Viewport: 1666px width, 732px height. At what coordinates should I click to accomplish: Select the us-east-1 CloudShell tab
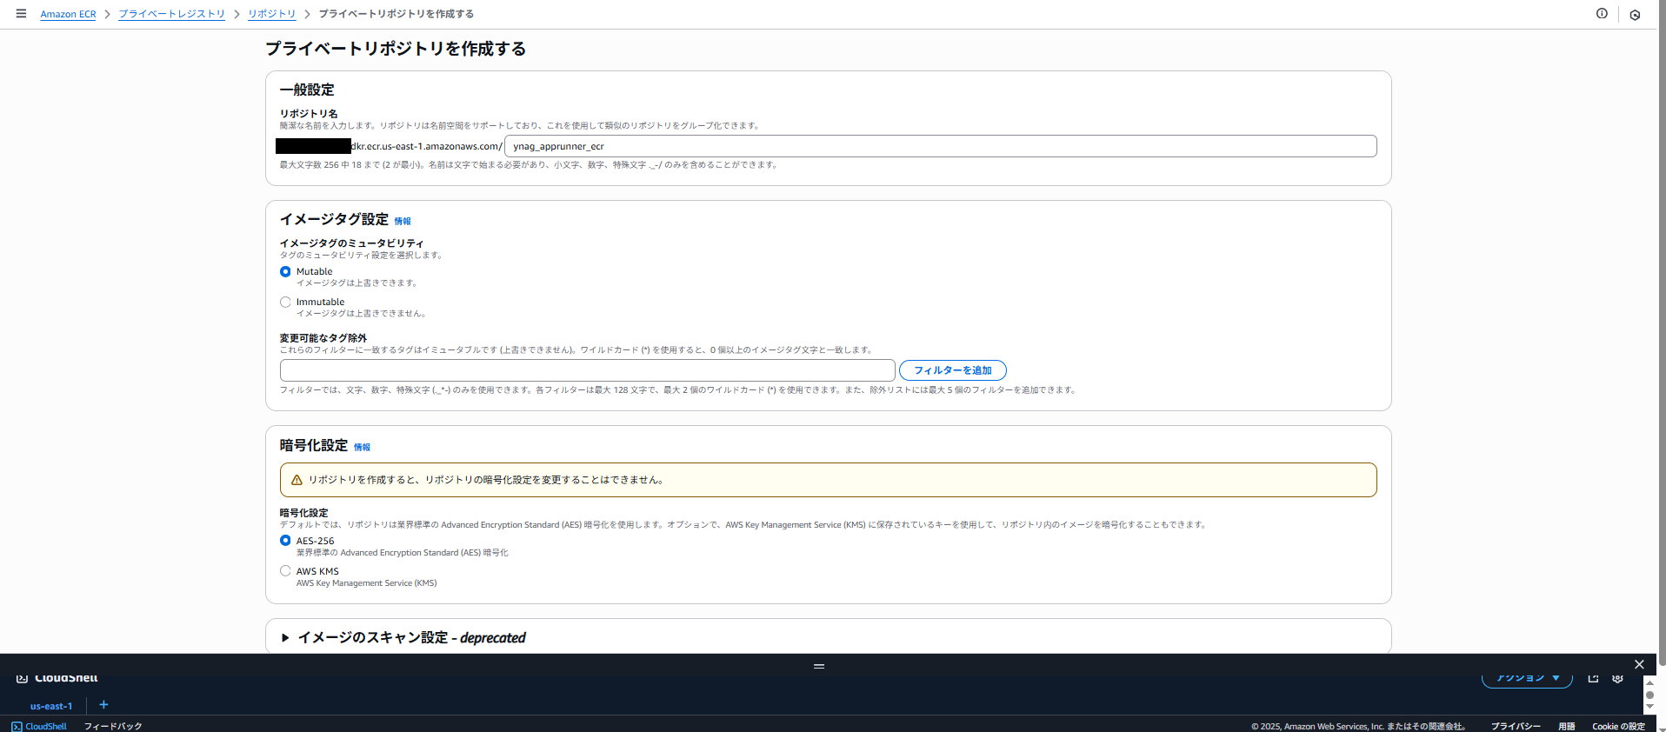point(51,706)
